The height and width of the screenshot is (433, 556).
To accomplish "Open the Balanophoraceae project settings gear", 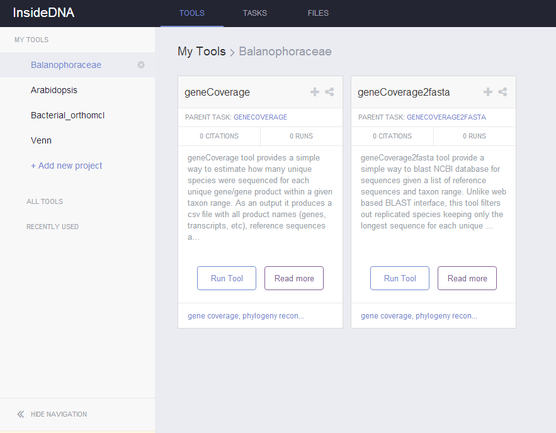I will tap(141, 65).
